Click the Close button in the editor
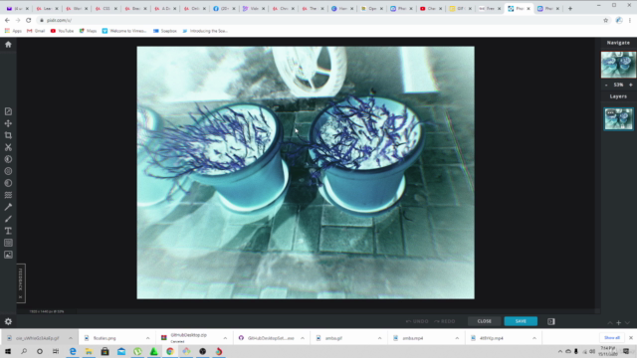This screenshot has height=358, width=637. click(x=485, y=321)
